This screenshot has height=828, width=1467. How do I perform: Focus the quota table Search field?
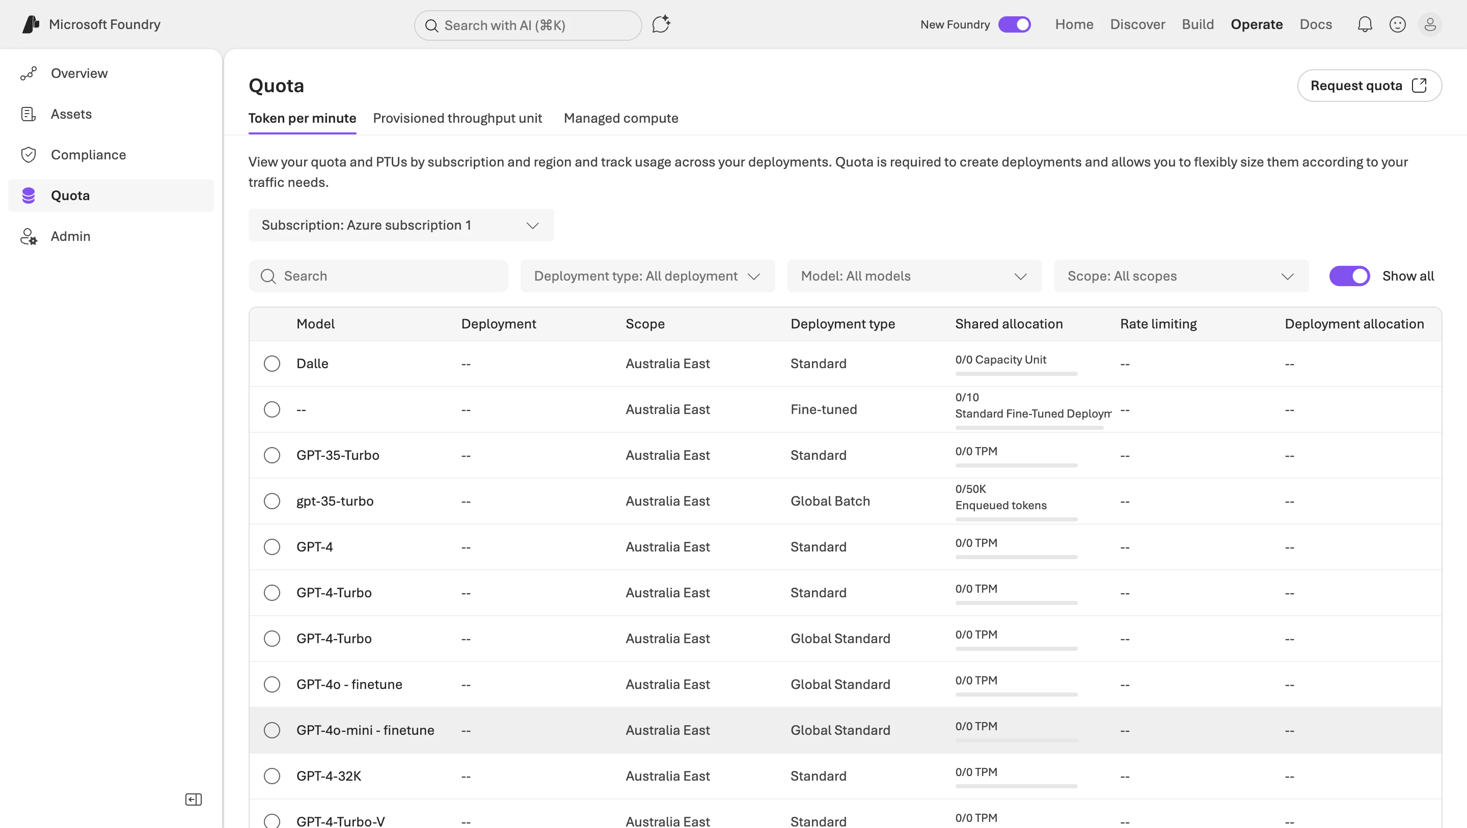(378, 276)
